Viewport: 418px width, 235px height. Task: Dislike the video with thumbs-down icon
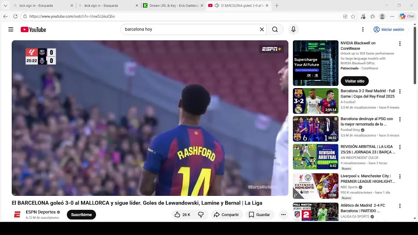pos(201,214)
